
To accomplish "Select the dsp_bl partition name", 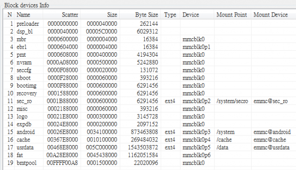I will click(25, 31).
